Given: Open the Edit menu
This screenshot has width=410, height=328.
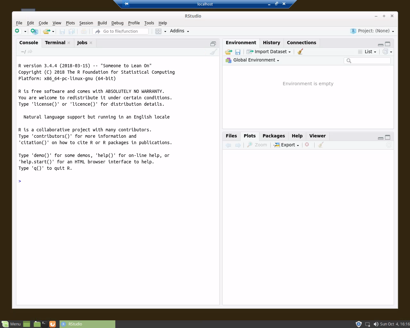Looking at the screenshot, I should coord(30,23).
